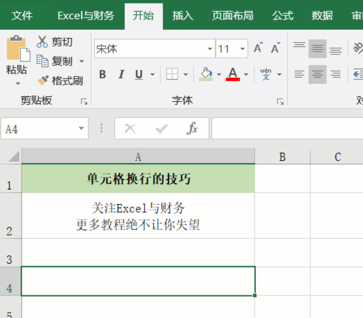Expand the Underline style dropdown arrow

(152, 75)
